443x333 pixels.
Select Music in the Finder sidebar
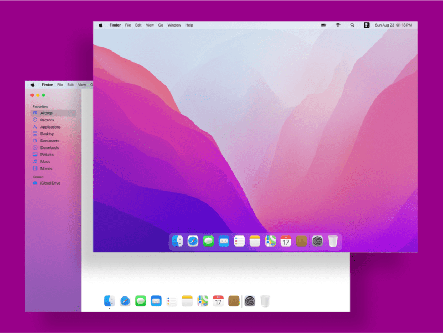(x=53, y=161)
